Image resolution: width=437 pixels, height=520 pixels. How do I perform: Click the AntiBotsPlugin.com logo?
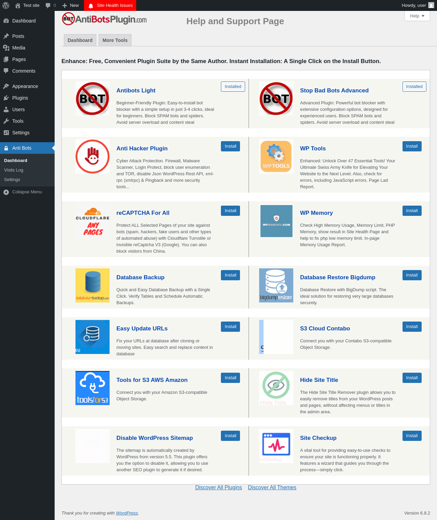104,19
